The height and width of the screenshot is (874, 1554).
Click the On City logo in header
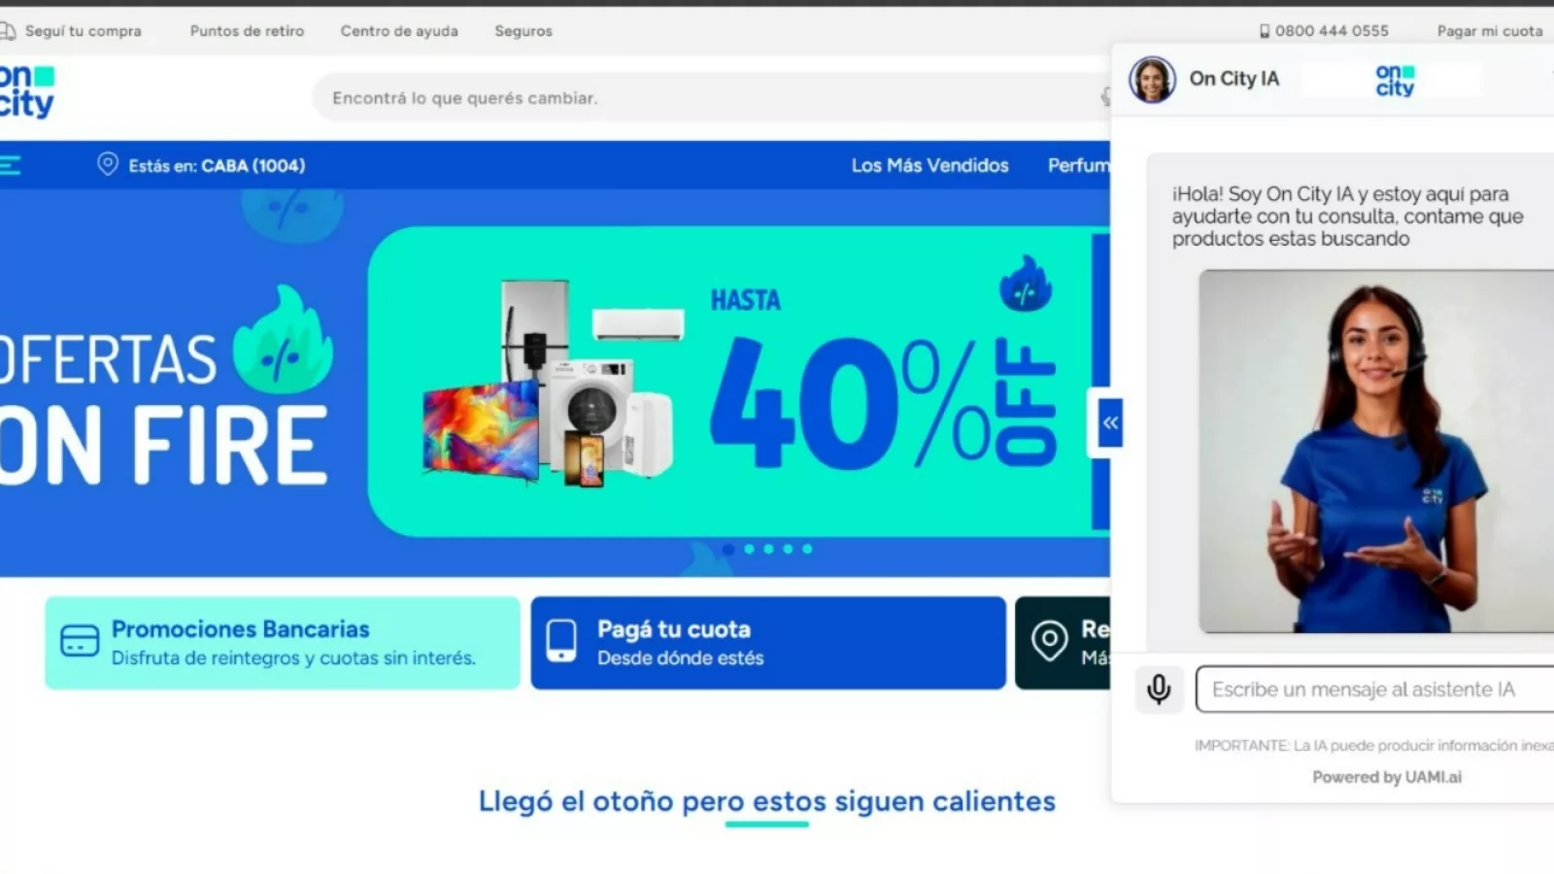coord(26,91)
